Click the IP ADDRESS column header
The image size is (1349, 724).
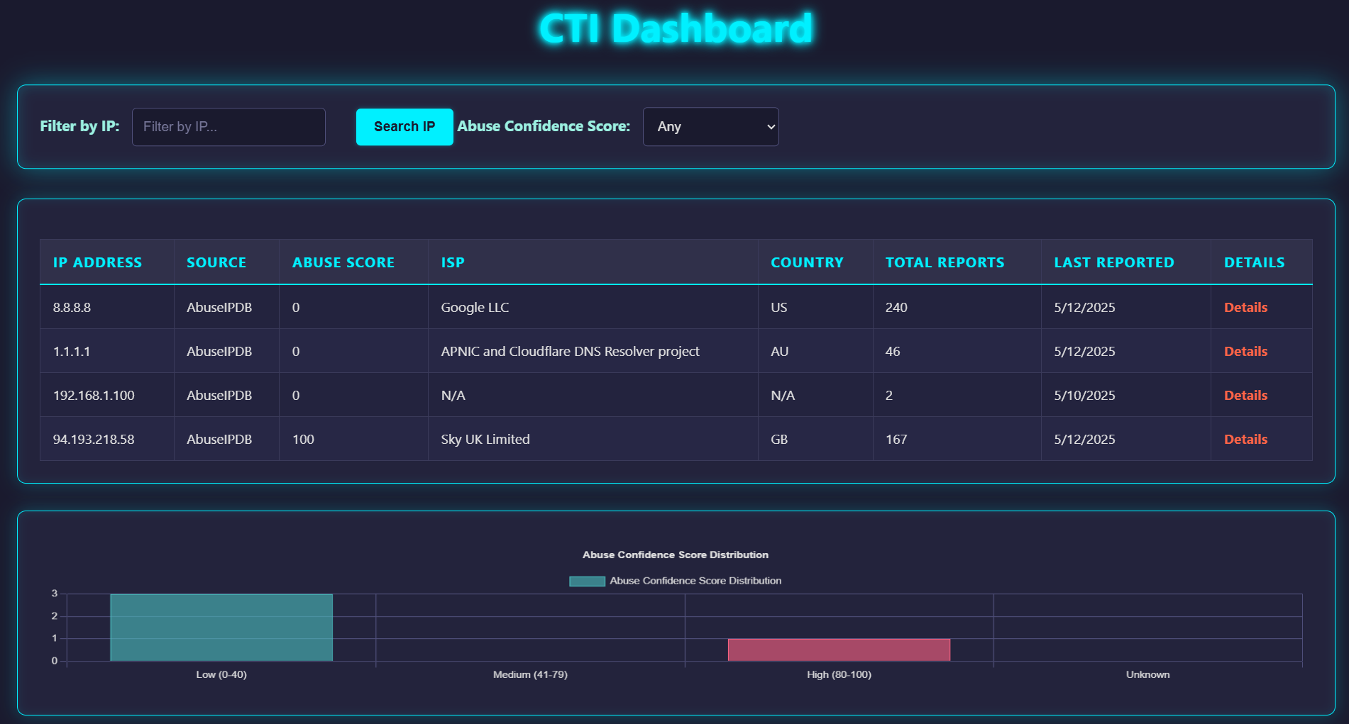point(107,262)
